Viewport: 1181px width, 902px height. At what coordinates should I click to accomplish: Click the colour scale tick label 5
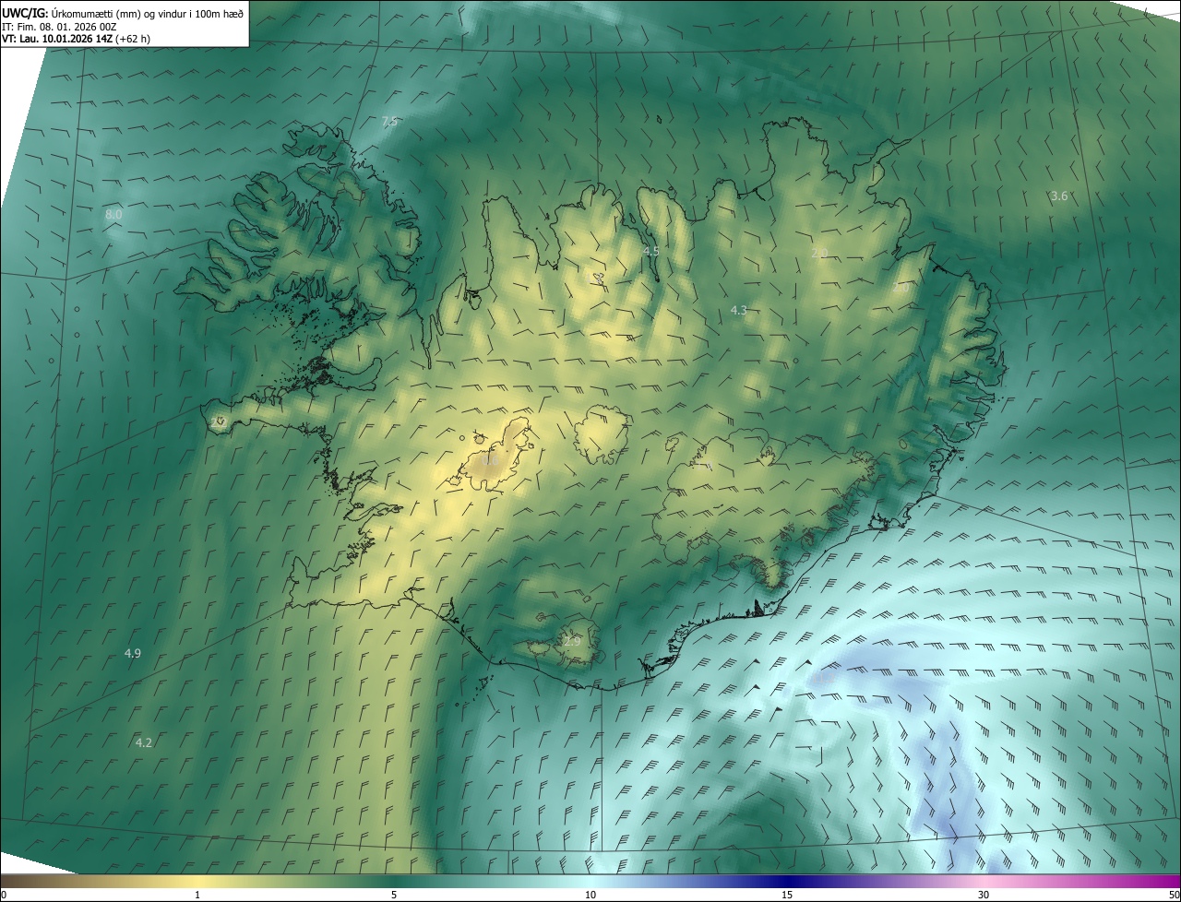click(394, 895)
